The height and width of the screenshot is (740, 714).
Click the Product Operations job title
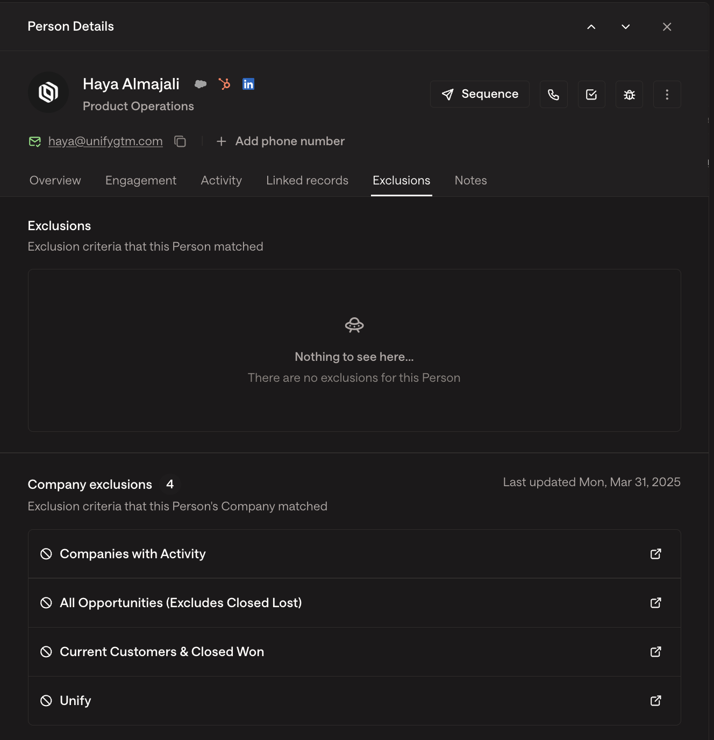(x=138, y=106)
